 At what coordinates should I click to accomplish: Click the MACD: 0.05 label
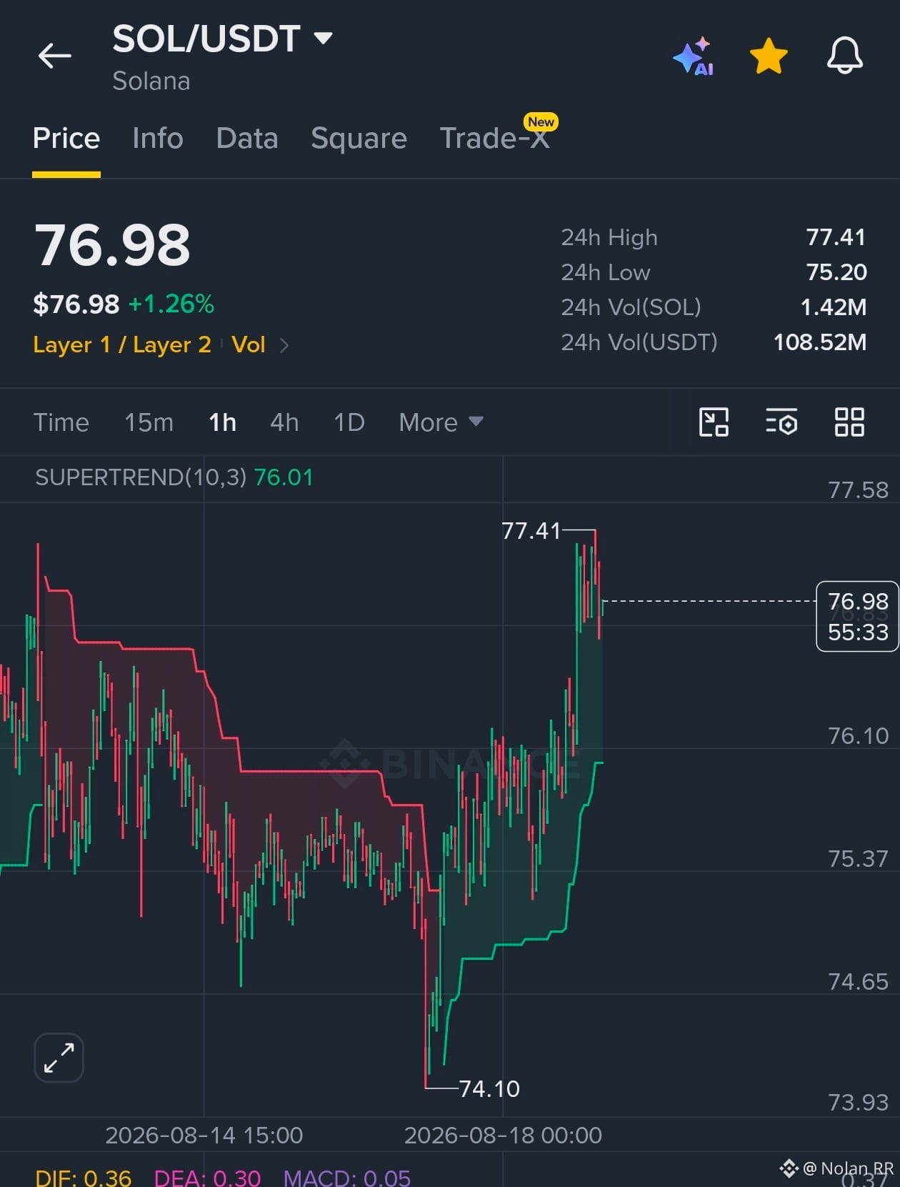(x=347, y=1178)
